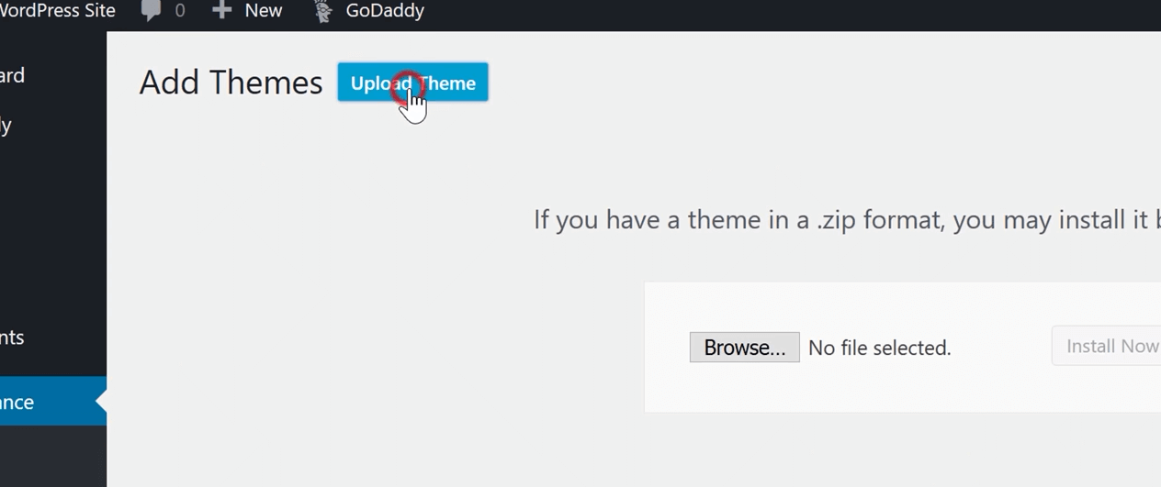
Task: Choose a file with Browse... button
Action: tap(745, 348)
